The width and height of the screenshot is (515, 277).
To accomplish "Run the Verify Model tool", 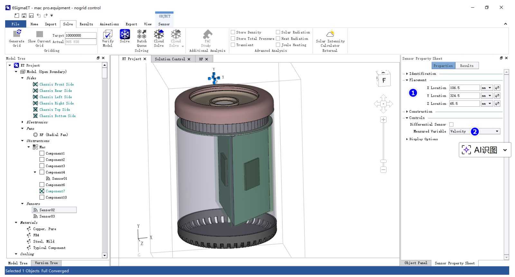I will coord(108,34).
